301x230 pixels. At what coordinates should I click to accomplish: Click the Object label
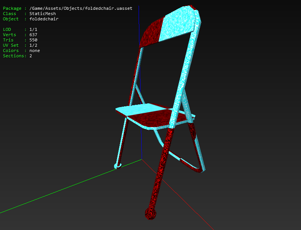11,19
